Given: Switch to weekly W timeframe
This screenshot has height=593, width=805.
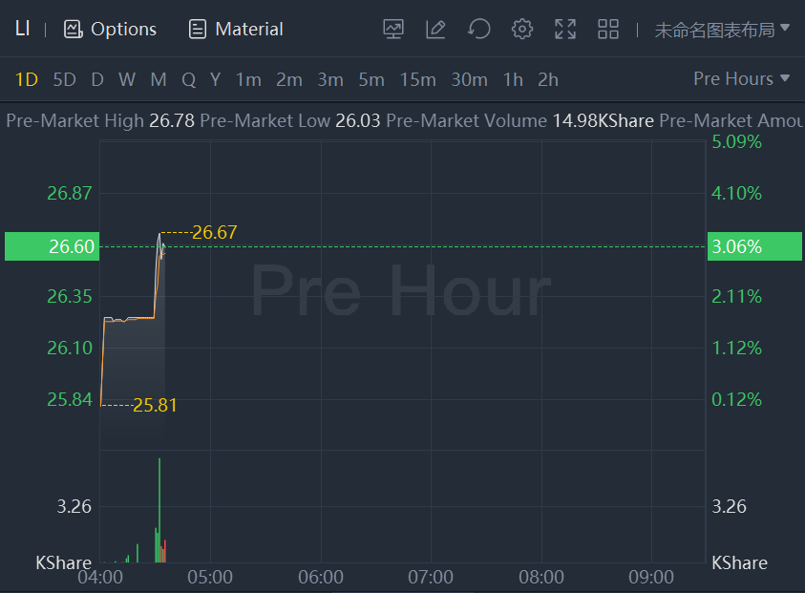Looking at the screenshot, I should [127, 79].
